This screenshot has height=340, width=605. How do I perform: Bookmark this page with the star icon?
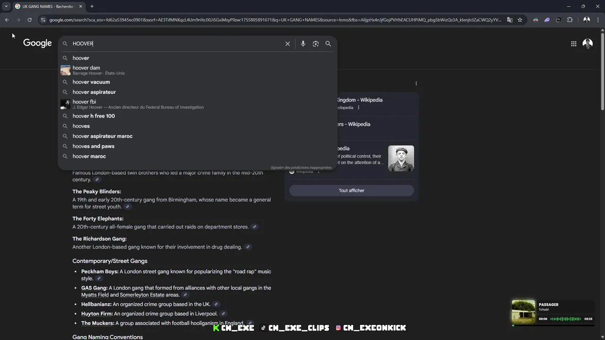click(x=520, y=20)
